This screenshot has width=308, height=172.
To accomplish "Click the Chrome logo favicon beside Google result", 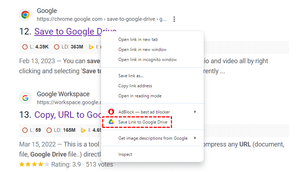I will [25, 15].
